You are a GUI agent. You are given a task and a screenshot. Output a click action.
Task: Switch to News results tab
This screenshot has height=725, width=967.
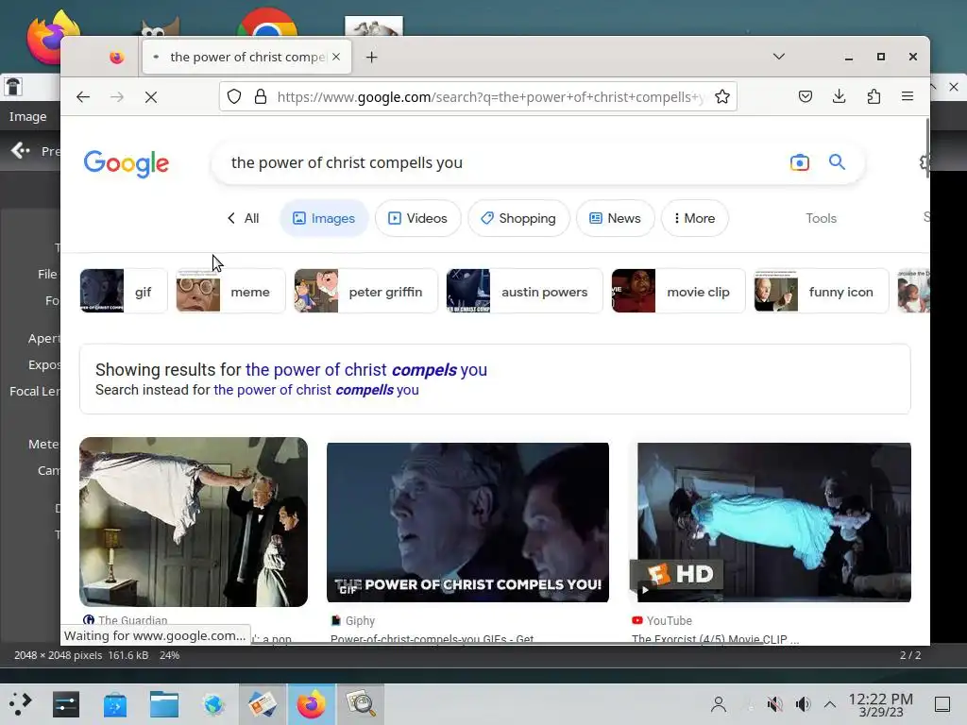point(615,218)
